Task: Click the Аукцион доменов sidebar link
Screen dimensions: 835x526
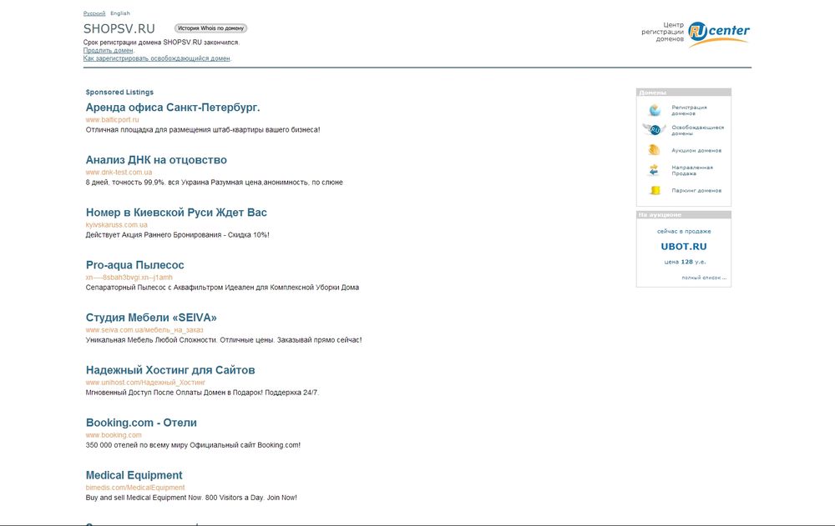Action: point(696,151)
